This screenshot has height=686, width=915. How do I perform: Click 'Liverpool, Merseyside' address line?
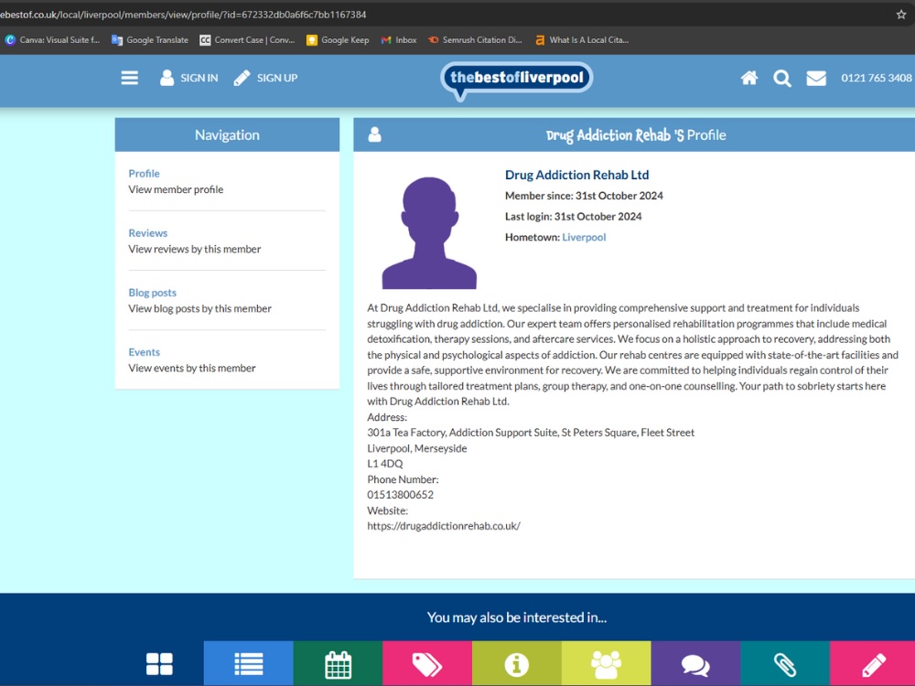click(x=416, y=448)
